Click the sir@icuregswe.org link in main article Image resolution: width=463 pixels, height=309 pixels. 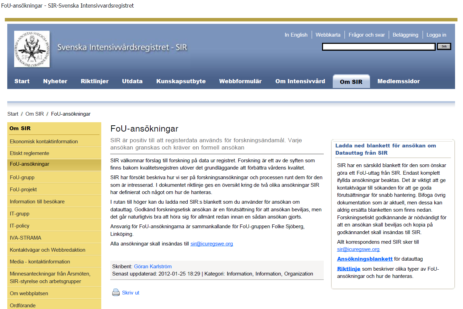click(x=212, y=244)
